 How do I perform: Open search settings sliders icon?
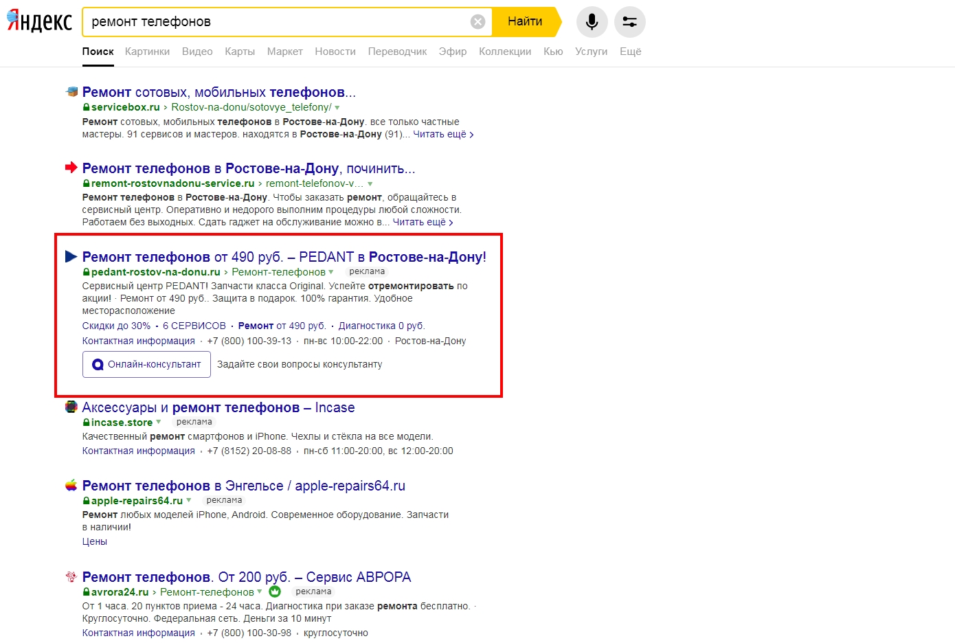[x=629, y=22]
